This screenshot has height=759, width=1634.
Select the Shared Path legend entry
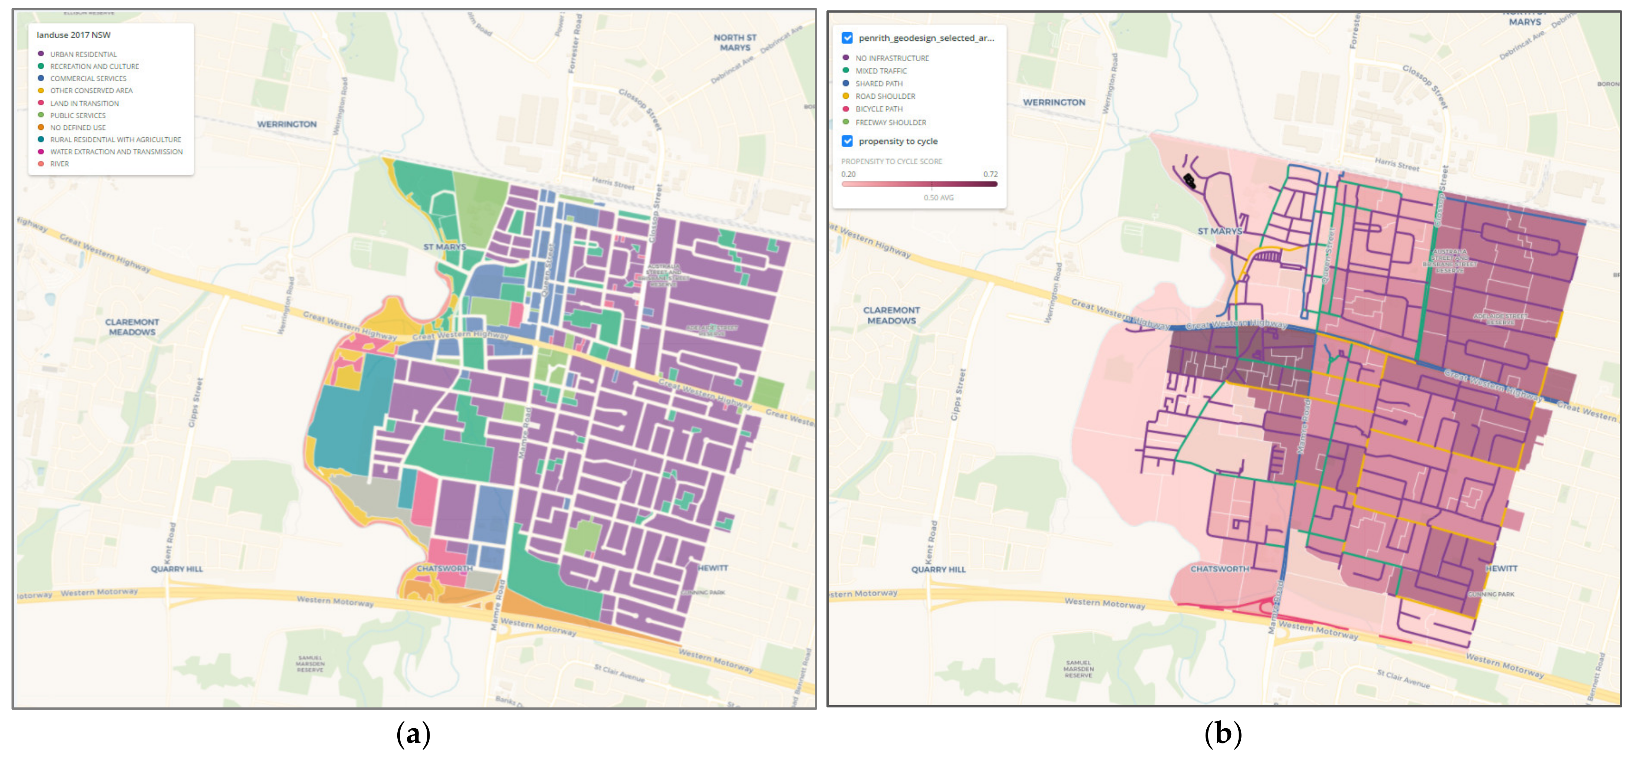click(878, 83)
